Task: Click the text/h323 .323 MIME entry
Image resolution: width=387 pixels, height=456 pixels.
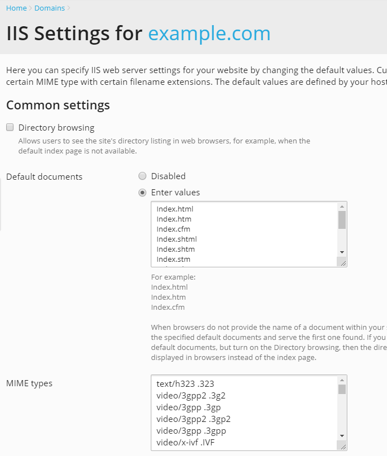Action: point(185,384)
